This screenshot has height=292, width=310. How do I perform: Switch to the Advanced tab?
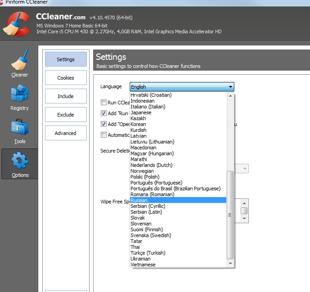66,133
